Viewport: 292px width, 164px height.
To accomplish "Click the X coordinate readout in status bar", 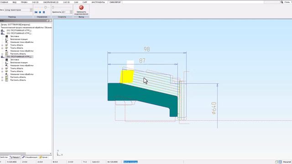I will pos(12,162).
